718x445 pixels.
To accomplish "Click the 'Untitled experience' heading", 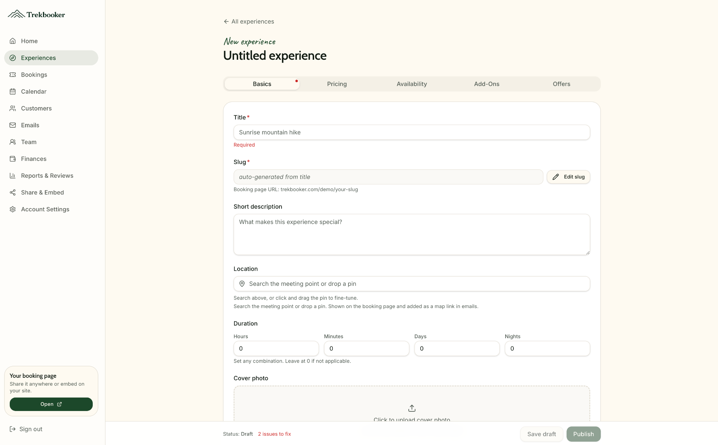I will coord(275,56).
